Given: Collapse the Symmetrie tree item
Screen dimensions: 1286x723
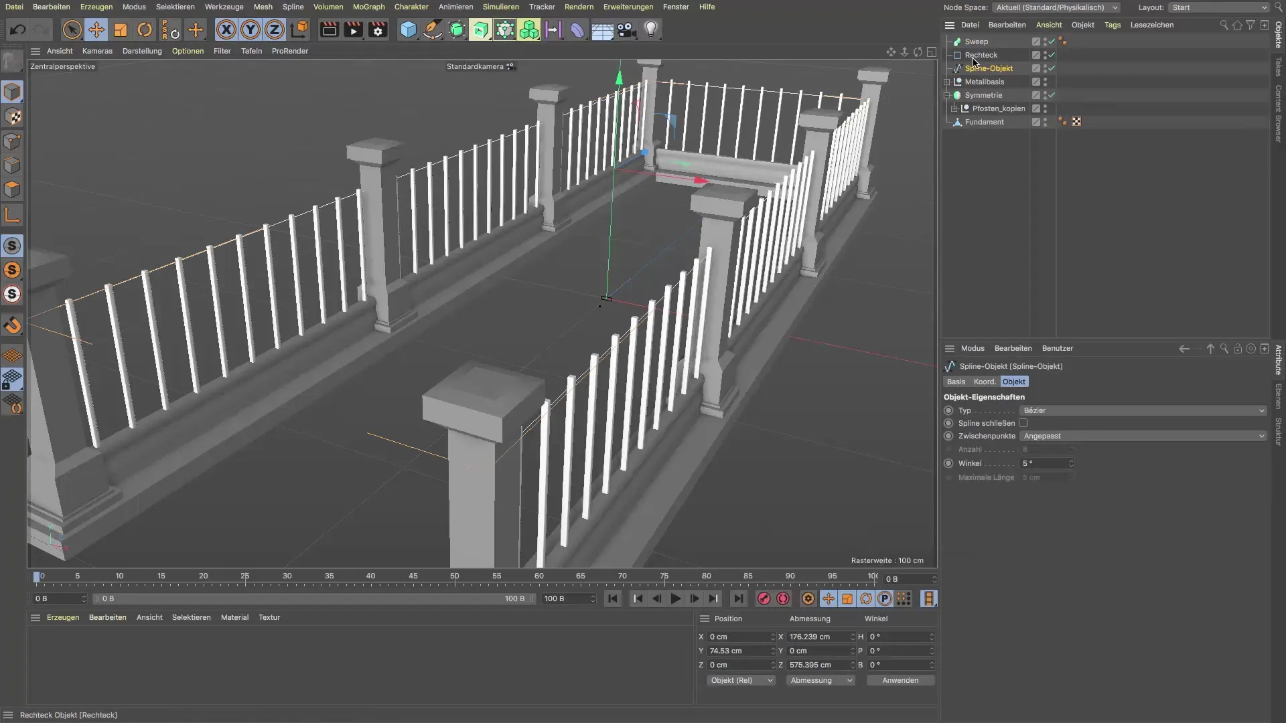Looking at the screenshot, I should (947, 95).
